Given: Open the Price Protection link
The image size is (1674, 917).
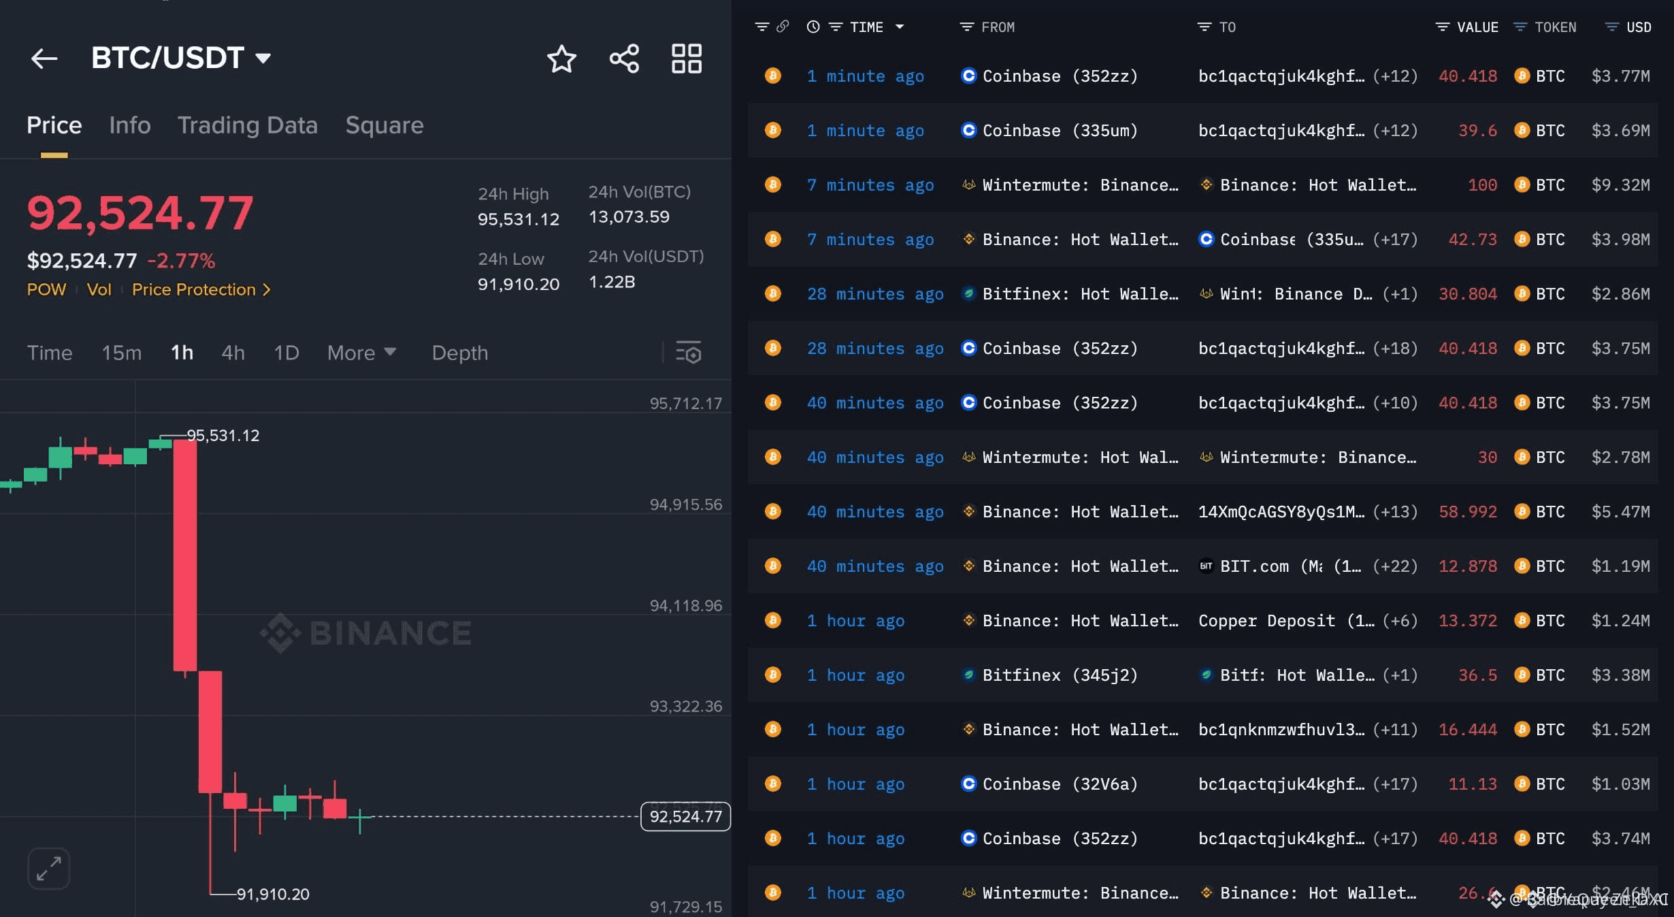Looking at the screenshot, I should click(x=201, y=290).
